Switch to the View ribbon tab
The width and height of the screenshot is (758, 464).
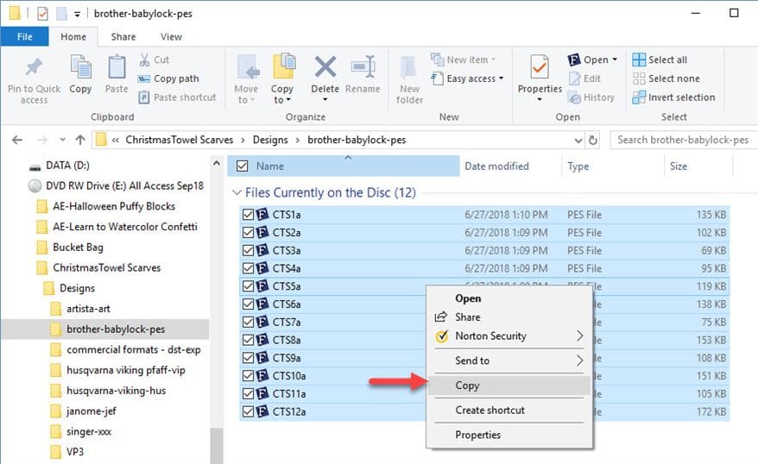(x=171, y=37)
